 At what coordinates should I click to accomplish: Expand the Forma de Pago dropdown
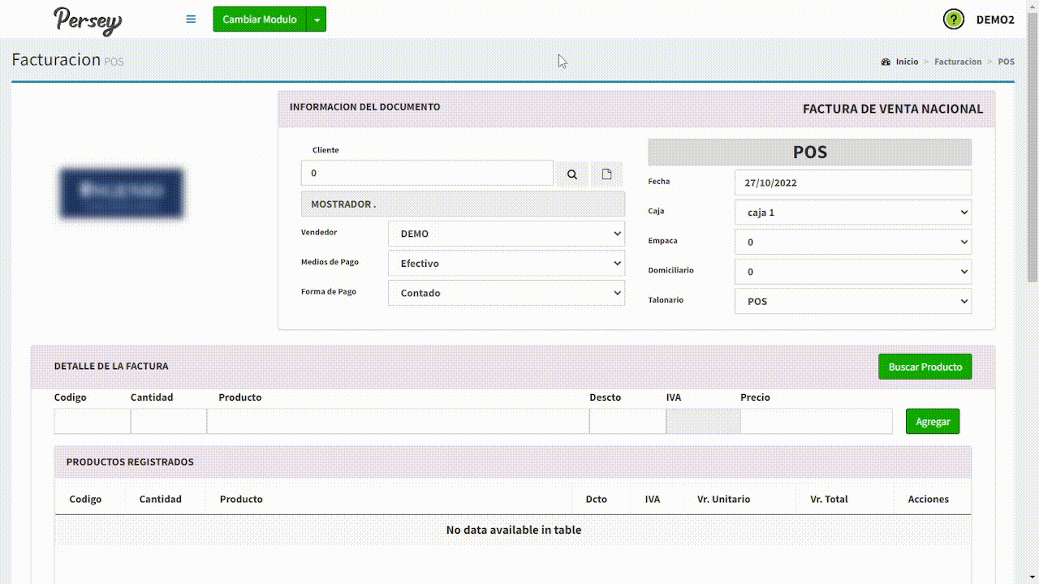[x=507, y=293]
